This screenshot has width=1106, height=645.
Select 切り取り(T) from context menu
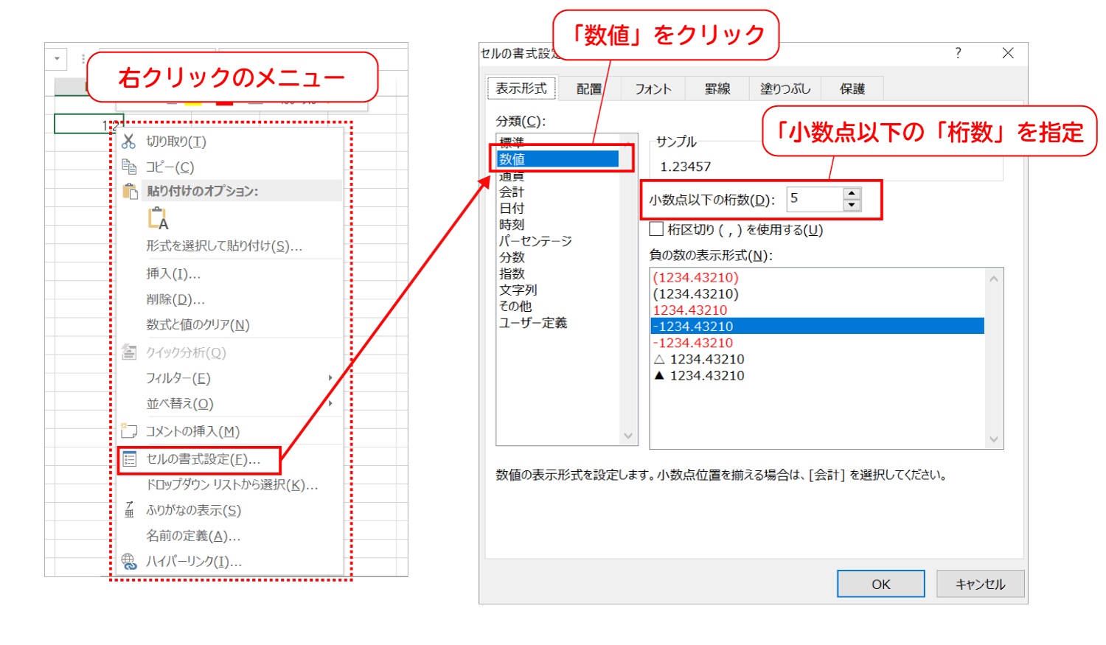175,141
